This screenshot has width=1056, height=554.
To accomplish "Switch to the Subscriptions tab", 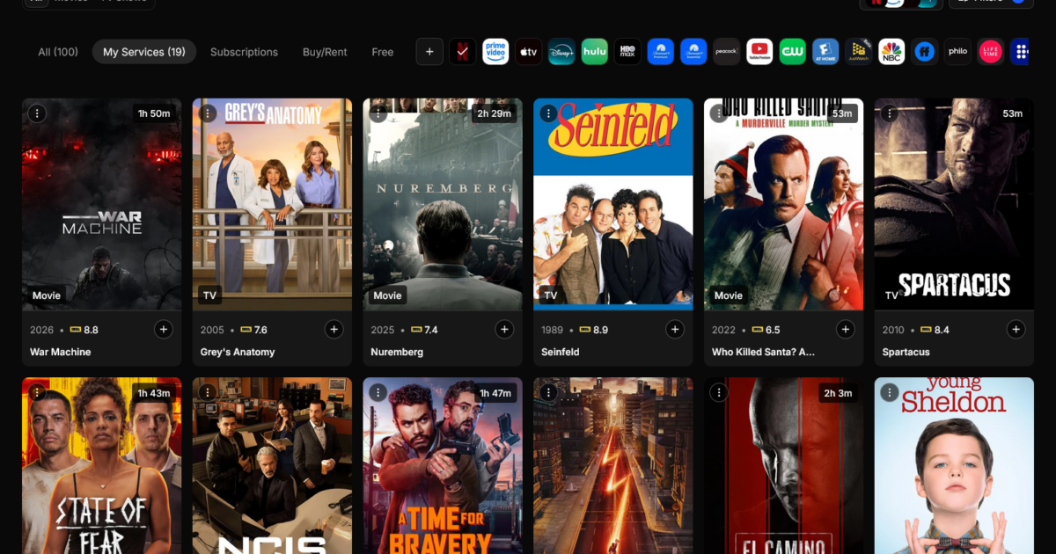I will coord(244,51).
